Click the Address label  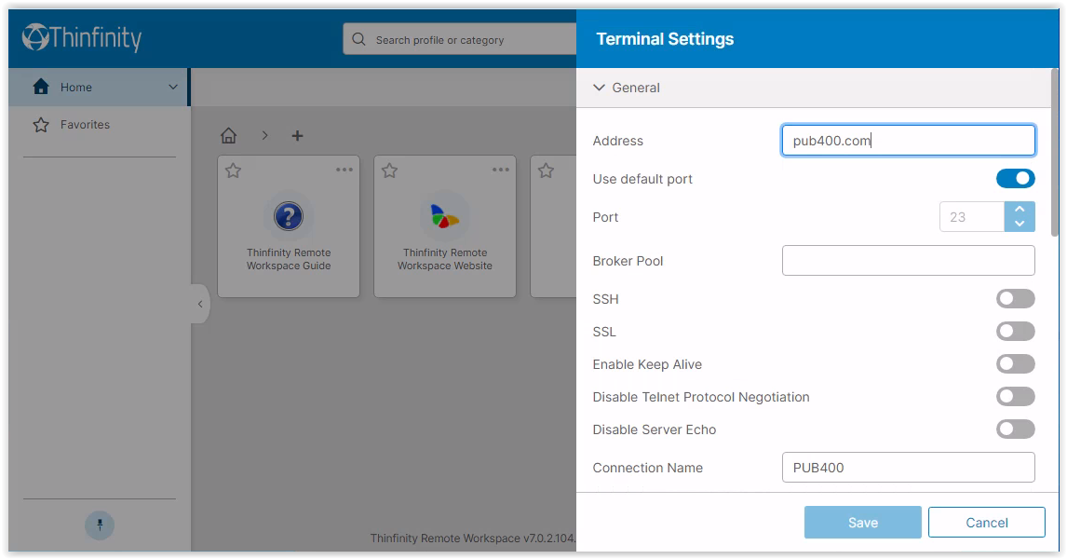coord(618,141)
